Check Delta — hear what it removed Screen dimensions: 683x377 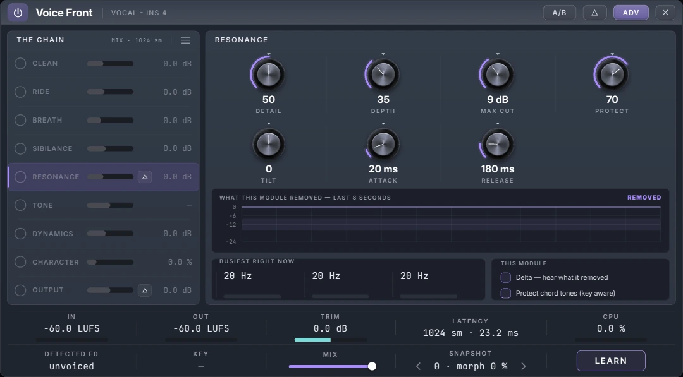point(506,277)
